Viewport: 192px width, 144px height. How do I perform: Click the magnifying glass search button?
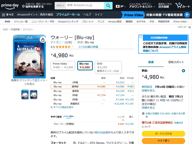pos(108,5)
